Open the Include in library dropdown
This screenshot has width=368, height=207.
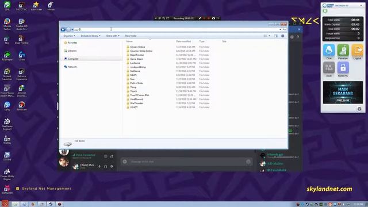pyautogui.click(x=91, y=36)
